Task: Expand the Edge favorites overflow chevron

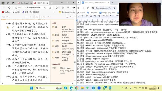Action: click(x=54, y=12)
